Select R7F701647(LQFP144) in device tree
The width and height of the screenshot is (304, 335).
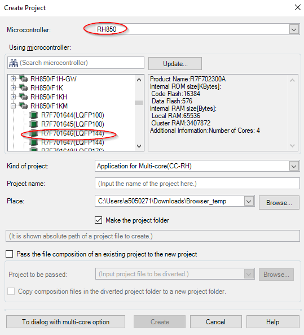[73, 142]
